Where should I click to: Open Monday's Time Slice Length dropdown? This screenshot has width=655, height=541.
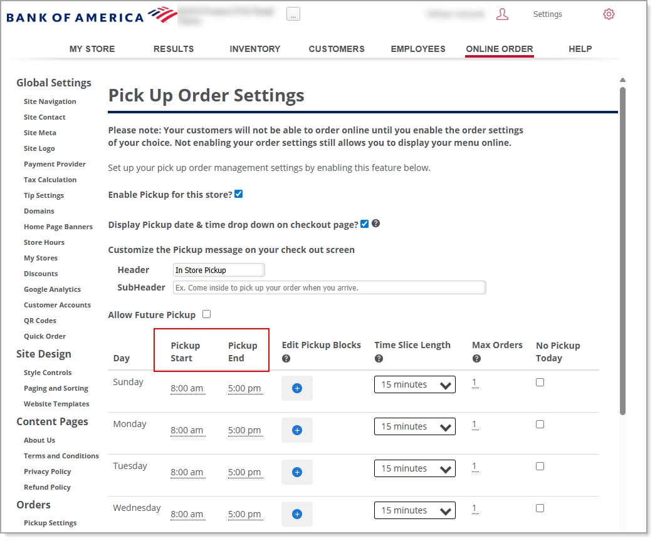tap(414, 426)
